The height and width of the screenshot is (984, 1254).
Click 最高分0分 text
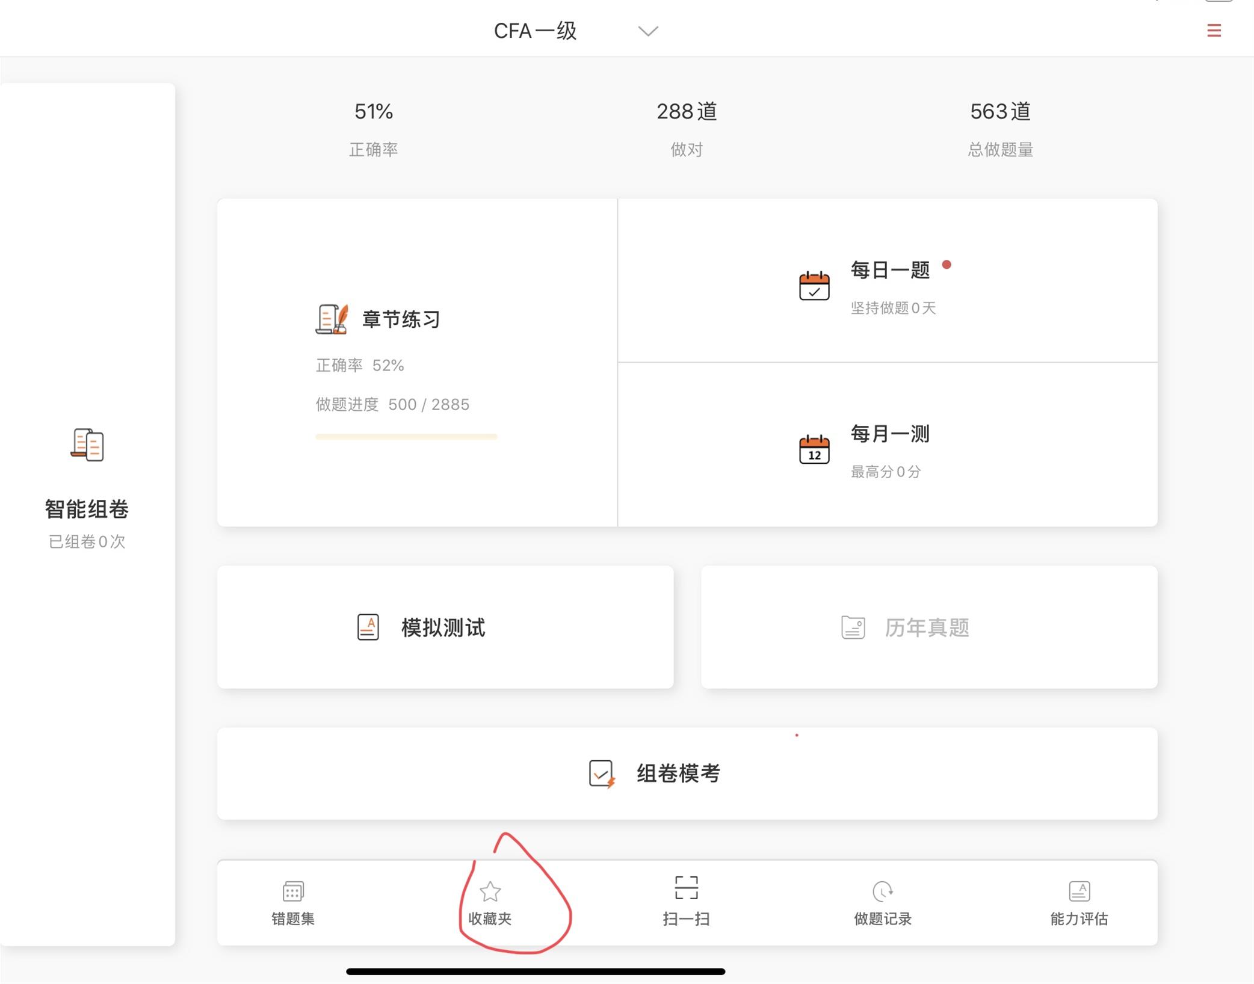[x=885, y=472]
